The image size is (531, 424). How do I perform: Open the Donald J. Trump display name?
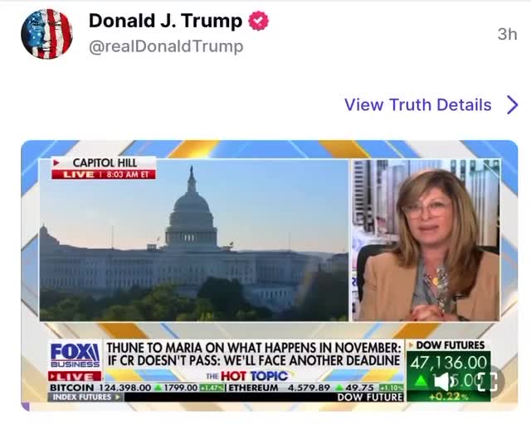(165, 21)
